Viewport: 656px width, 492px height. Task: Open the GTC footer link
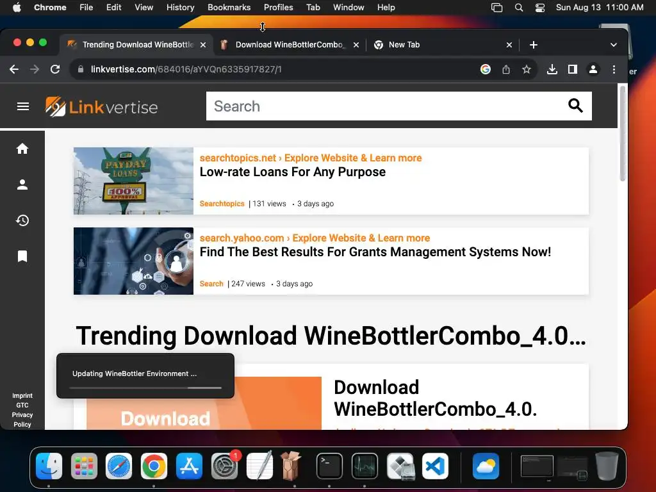22,405
